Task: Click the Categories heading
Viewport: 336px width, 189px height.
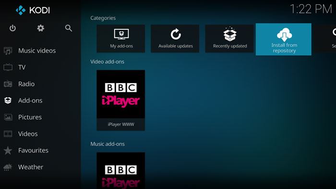Action: [x=103, y=18]
